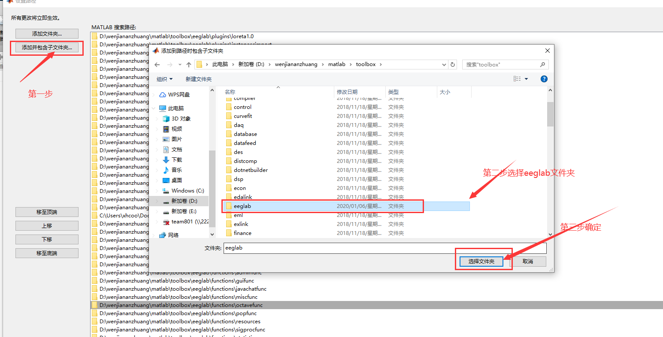Click the blue help question-mark icon
Viewport: 663px width, 337px height.
(x=544, y=78)
